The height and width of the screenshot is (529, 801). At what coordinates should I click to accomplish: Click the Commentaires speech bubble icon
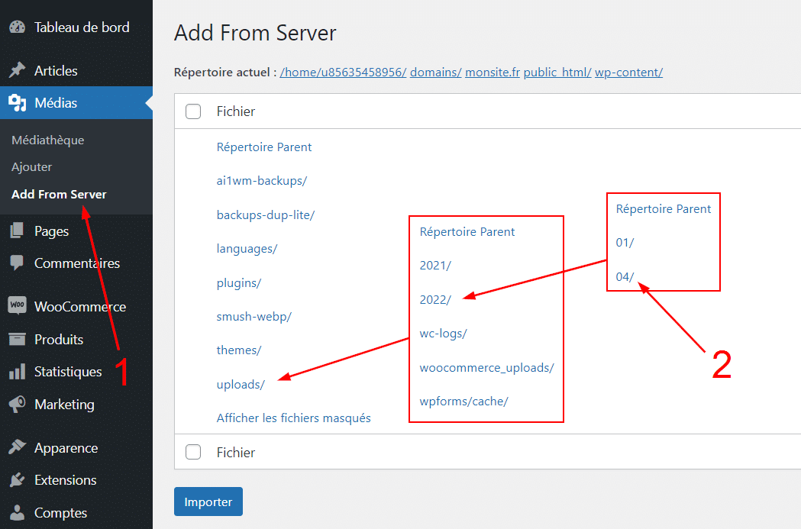pos(17,263)
